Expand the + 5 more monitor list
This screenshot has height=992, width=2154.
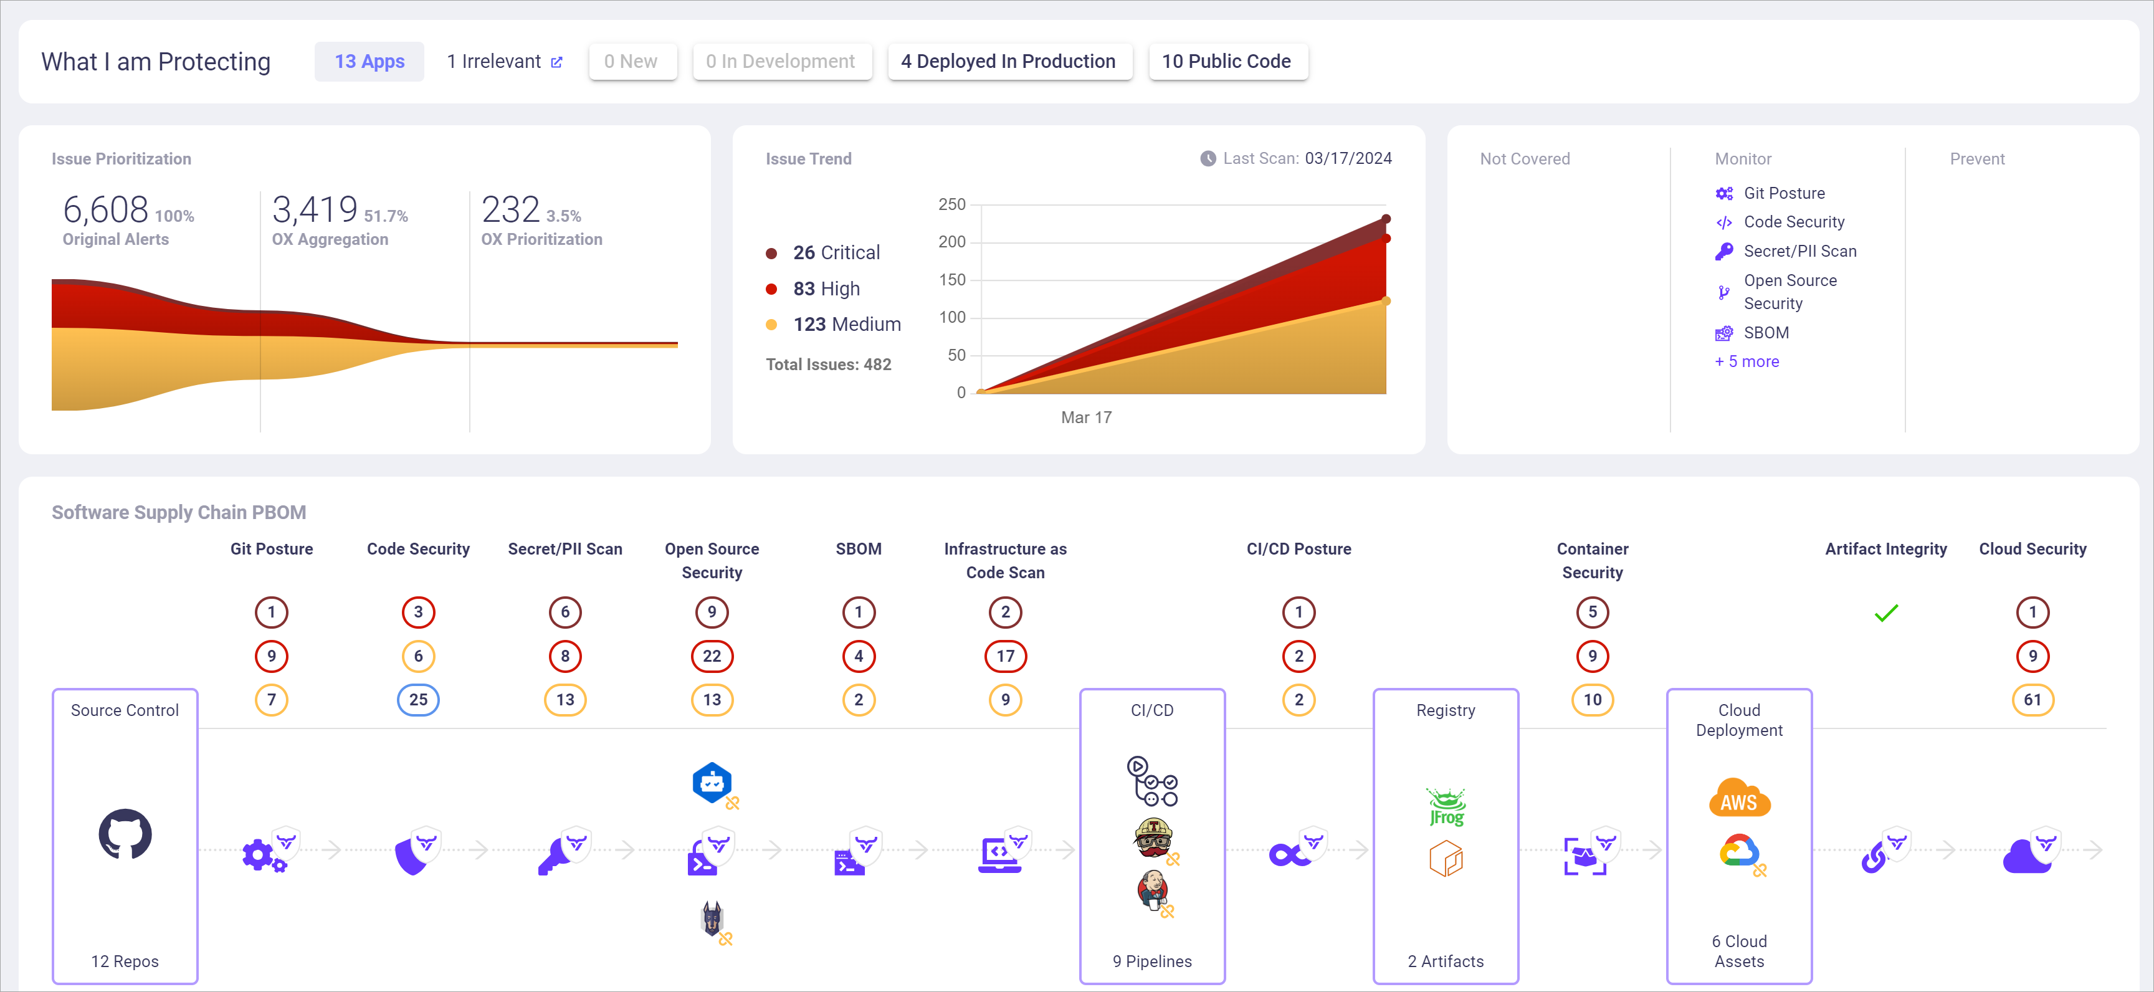tap(1746, 361)
